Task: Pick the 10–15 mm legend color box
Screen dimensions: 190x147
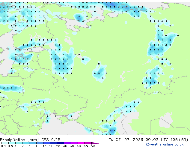Action: pyautogui.click(x=40, y=143)
